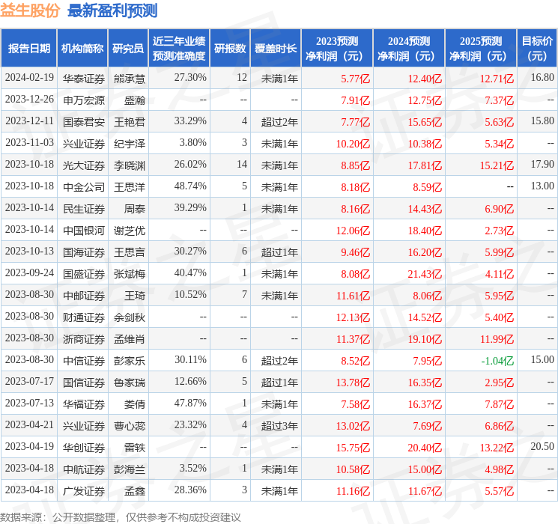Click the 目标价(元) column header

(536, 49)
